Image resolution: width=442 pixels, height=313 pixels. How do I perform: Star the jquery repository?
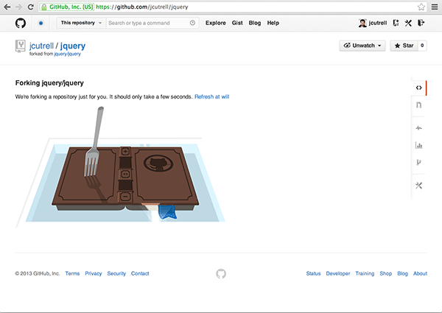click(404, 46)
